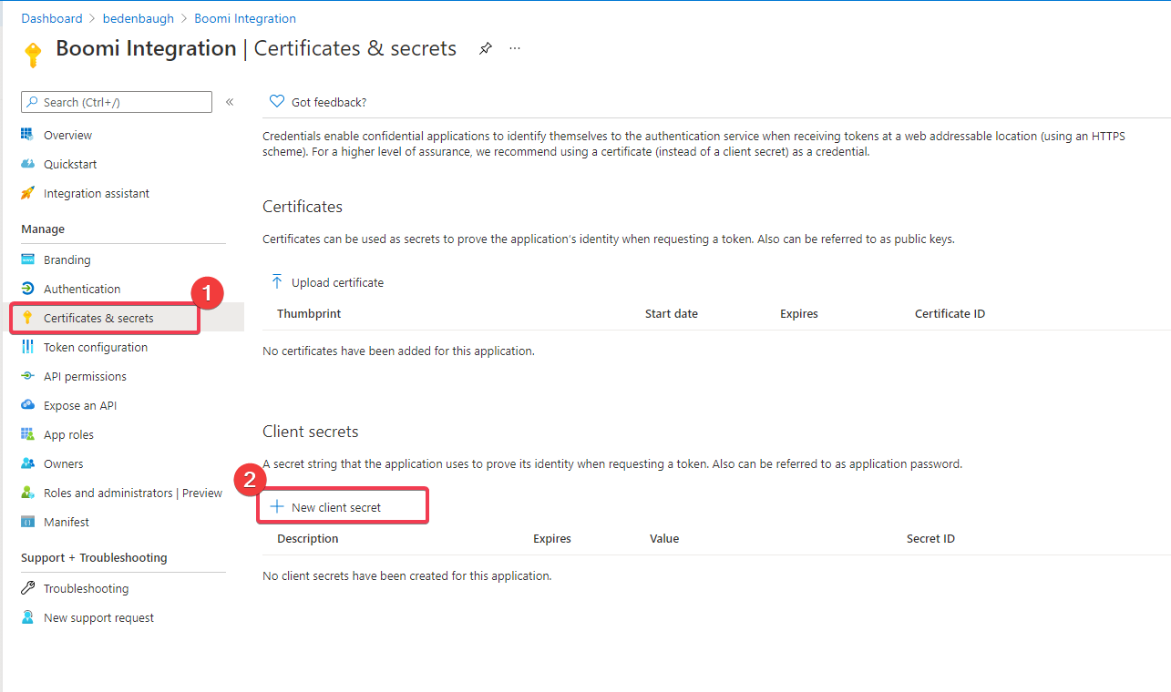Click the Roles and administrators icon
This screenshot has height=692, width=1171.
(x=27, y=493)
